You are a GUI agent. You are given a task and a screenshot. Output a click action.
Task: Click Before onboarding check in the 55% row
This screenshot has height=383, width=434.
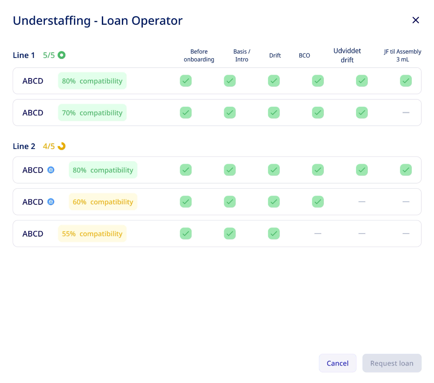pos(186,234)
